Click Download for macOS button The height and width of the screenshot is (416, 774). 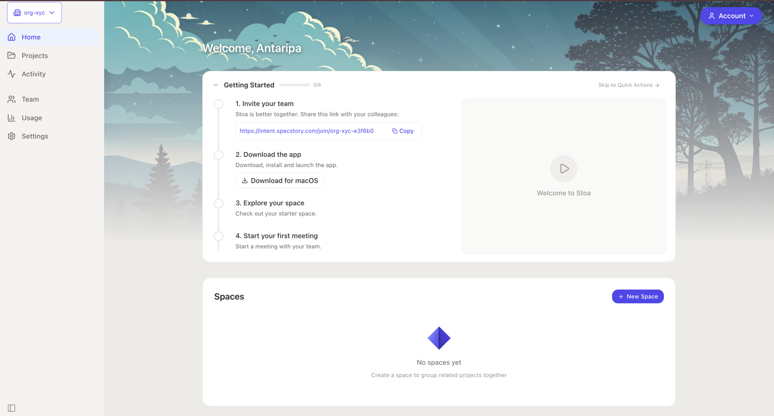(280, 181)
